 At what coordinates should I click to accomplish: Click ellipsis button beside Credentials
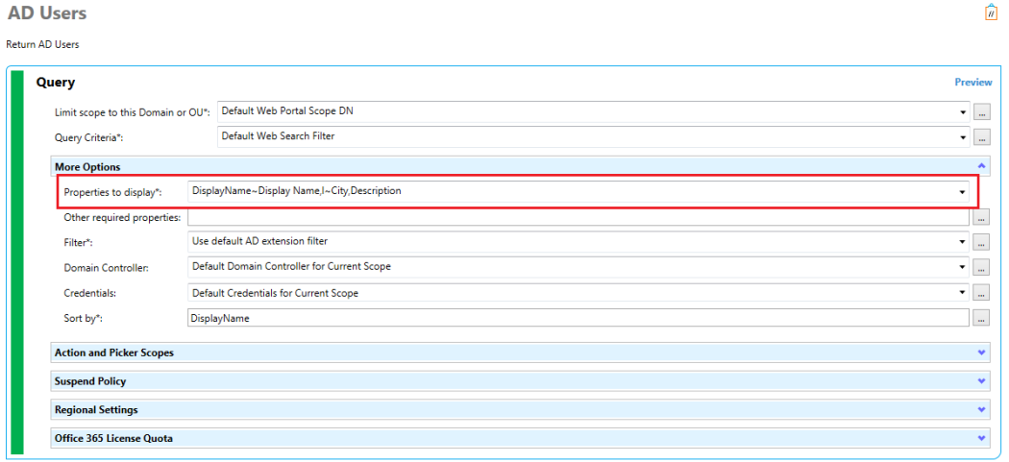coord(981,293)
